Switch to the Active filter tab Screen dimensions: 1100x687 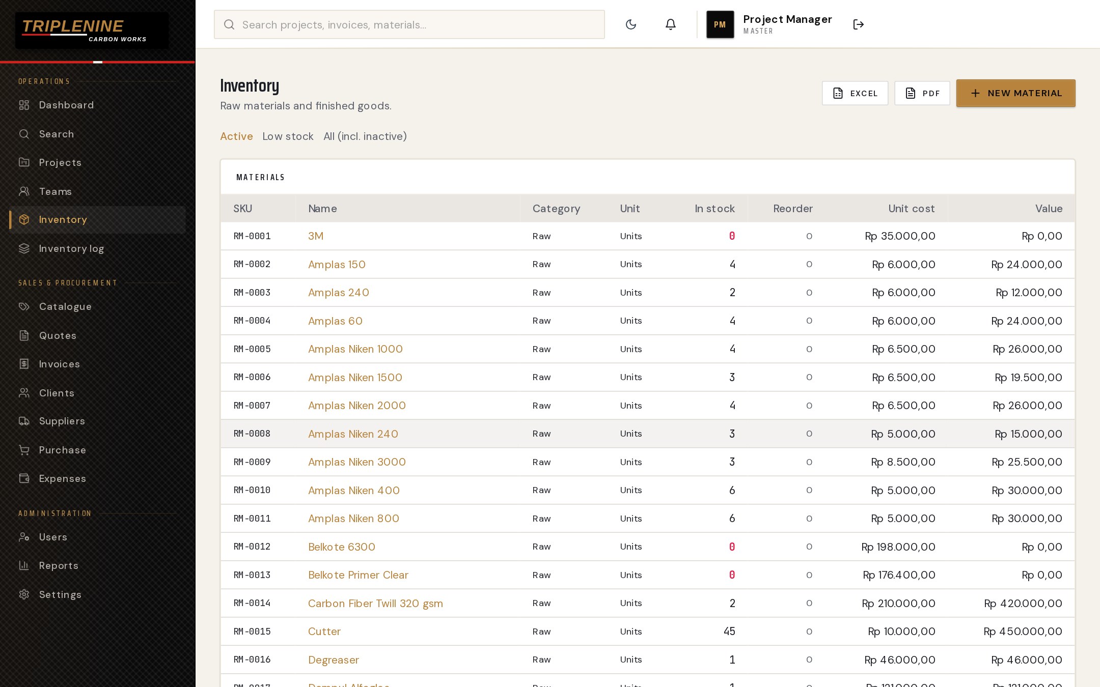236,136
